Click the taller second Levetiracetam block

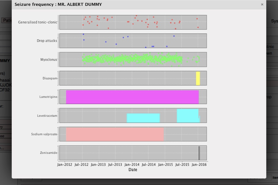click(187, 115)
